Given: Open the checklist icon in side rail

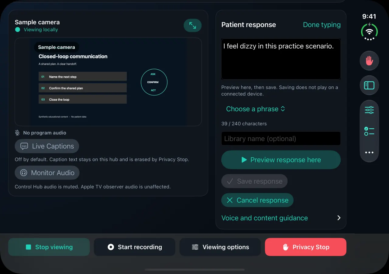Looking at the screenshot, I should (x=369, y=131).
